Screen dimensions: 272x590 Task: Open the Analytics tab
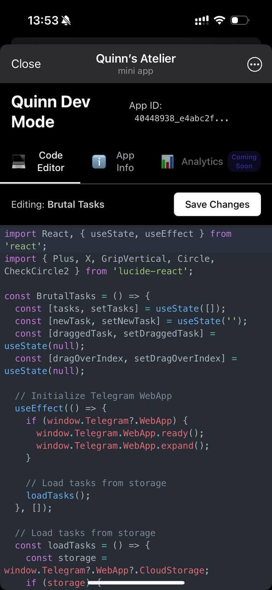pyautogui.click(x=192, y=162)
